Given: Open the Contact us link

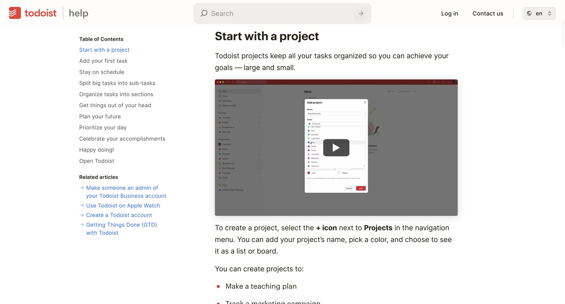Looking at the screenshot, I should pos(488,13).
